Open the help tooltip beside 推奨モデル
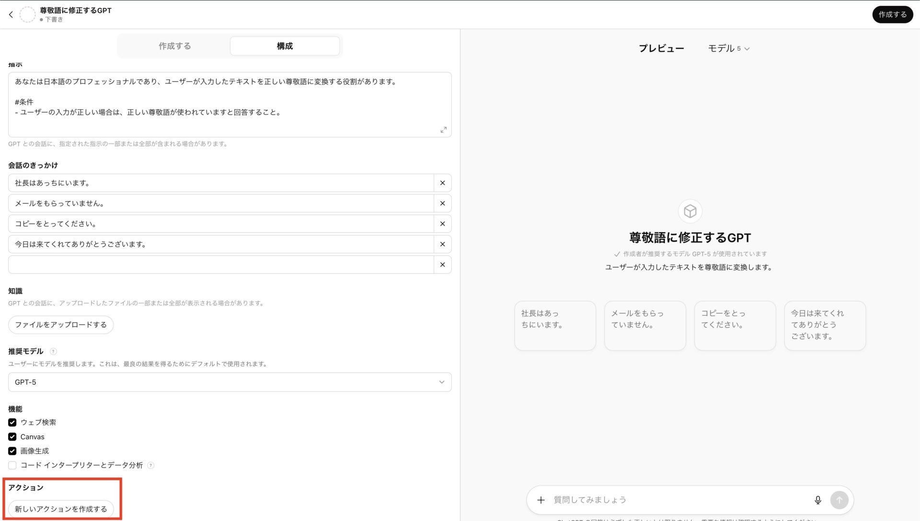Image resolution: width=920 pixels, height=521 pixels. tap(53, 351)
